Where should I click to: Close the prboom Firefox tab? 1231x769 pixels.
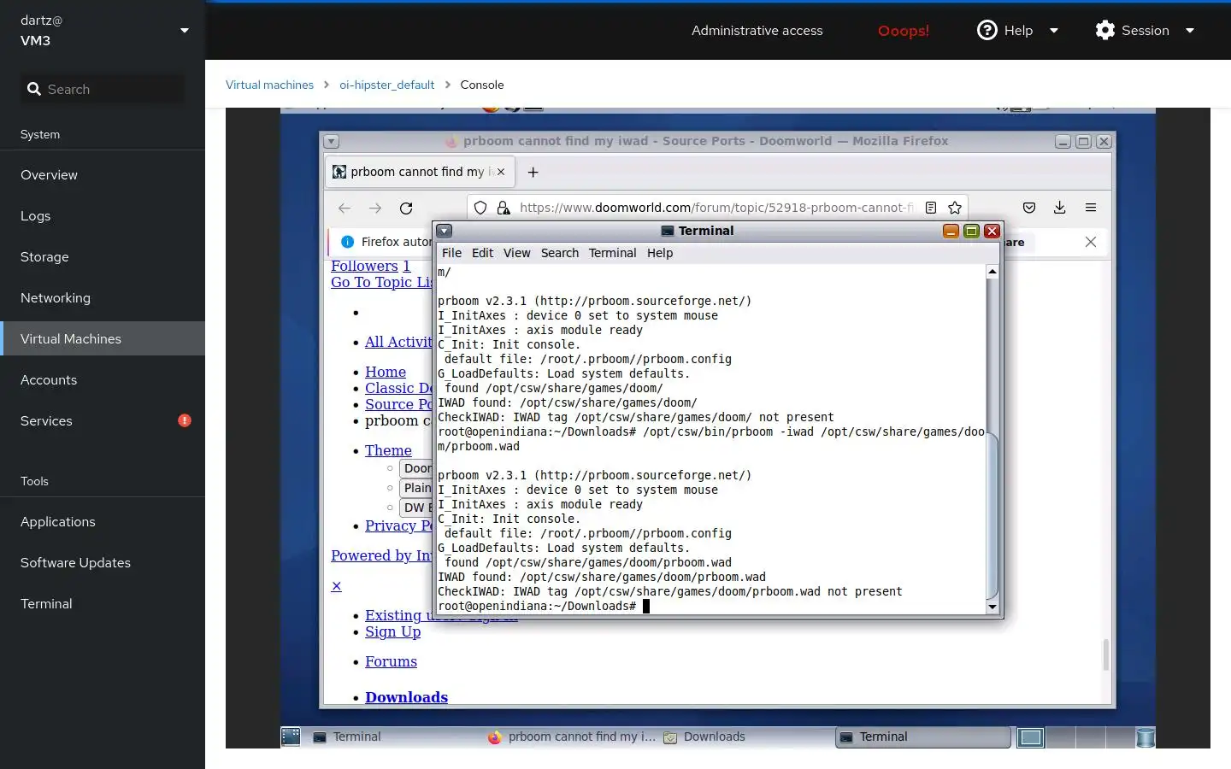tap(501, 172)
